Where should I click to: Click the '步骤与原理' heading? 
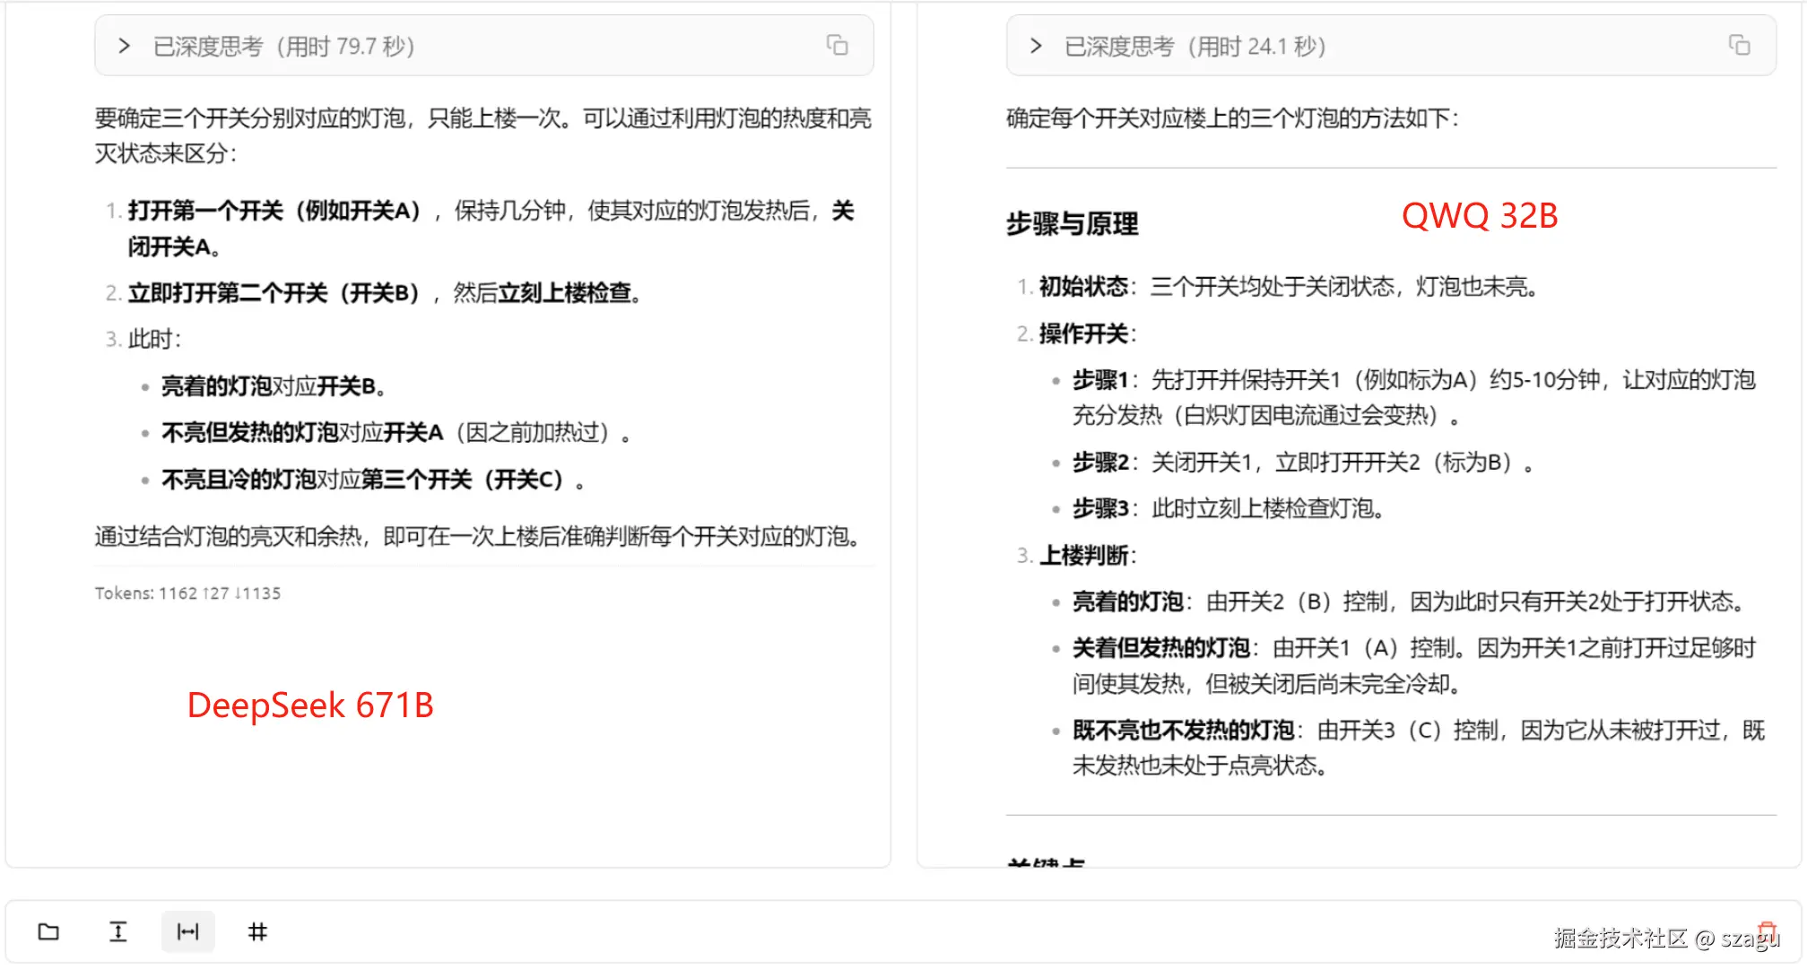1072,223
